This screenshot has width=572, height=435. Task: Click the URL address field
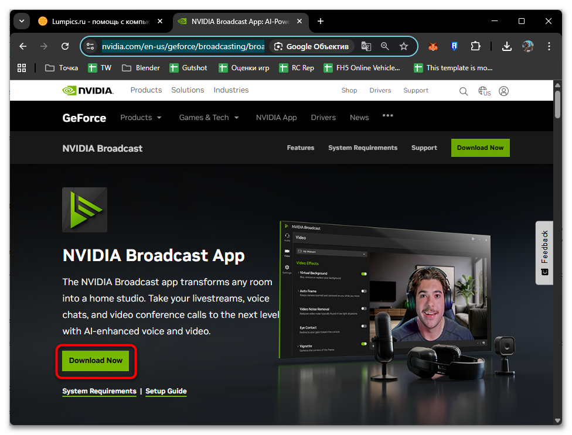[183, 46]
